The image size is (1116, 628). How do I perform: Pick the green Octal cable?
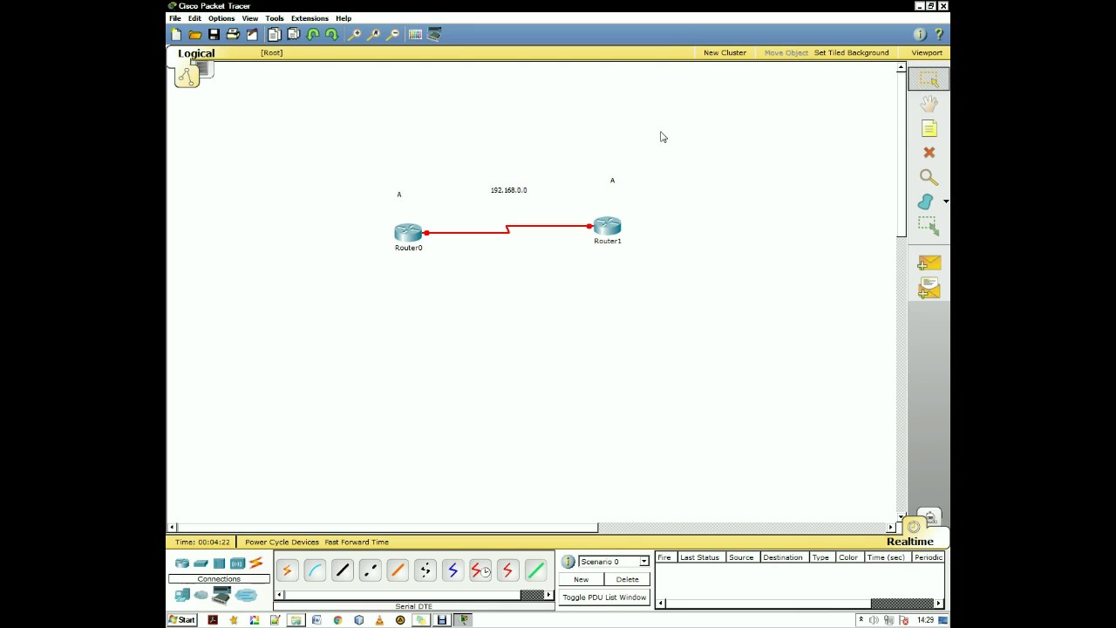point(535,570)
